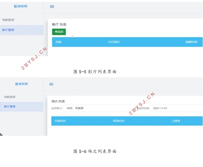Click 管理系统 title in upper screenshot

click(x=20, y=6)
